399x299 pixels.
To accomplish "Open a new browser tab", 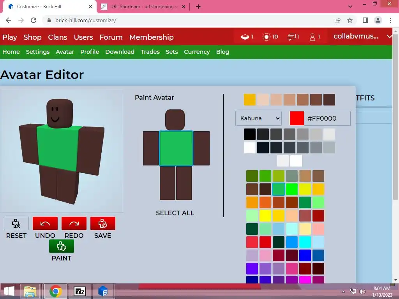I will (x=198, y=7).
